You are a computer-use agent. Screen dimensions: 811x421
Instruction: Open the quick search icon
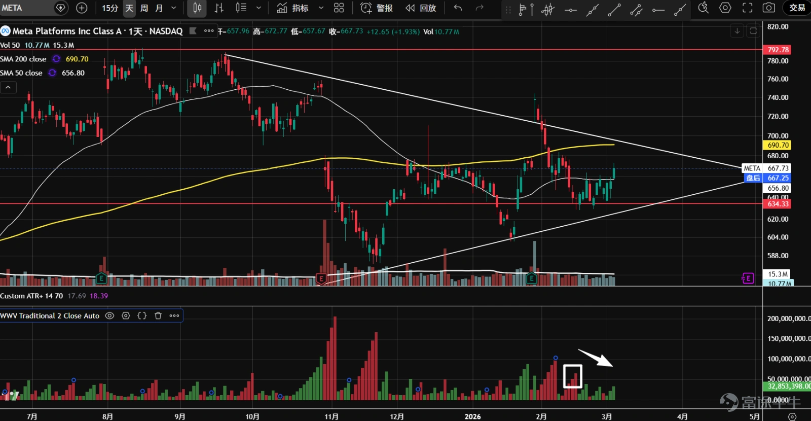pyautogui.click(x=703, y=8)
